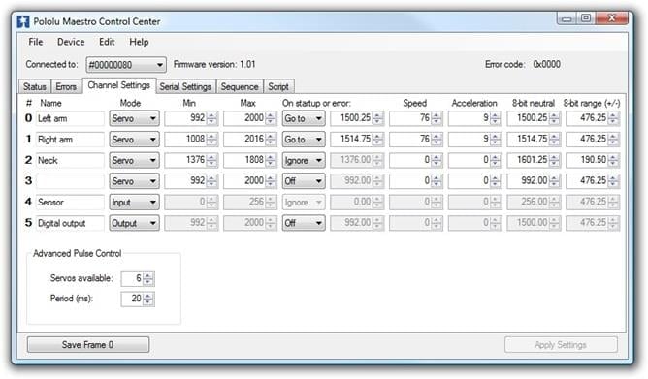Decrease 8-bit range for Neck channel
This screenshot has width=648, height=379.
pyautogui.click(x=614, y=163)
